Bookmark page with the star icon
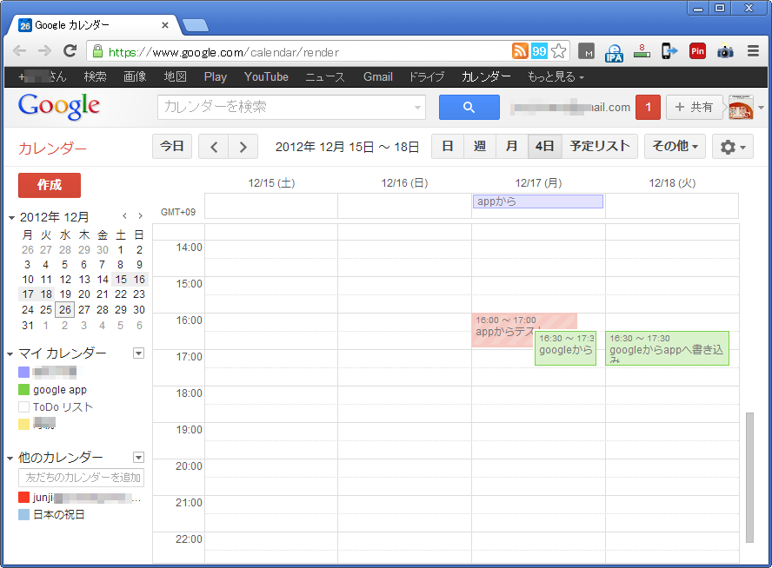772x568 pixels. click(558, 51)
